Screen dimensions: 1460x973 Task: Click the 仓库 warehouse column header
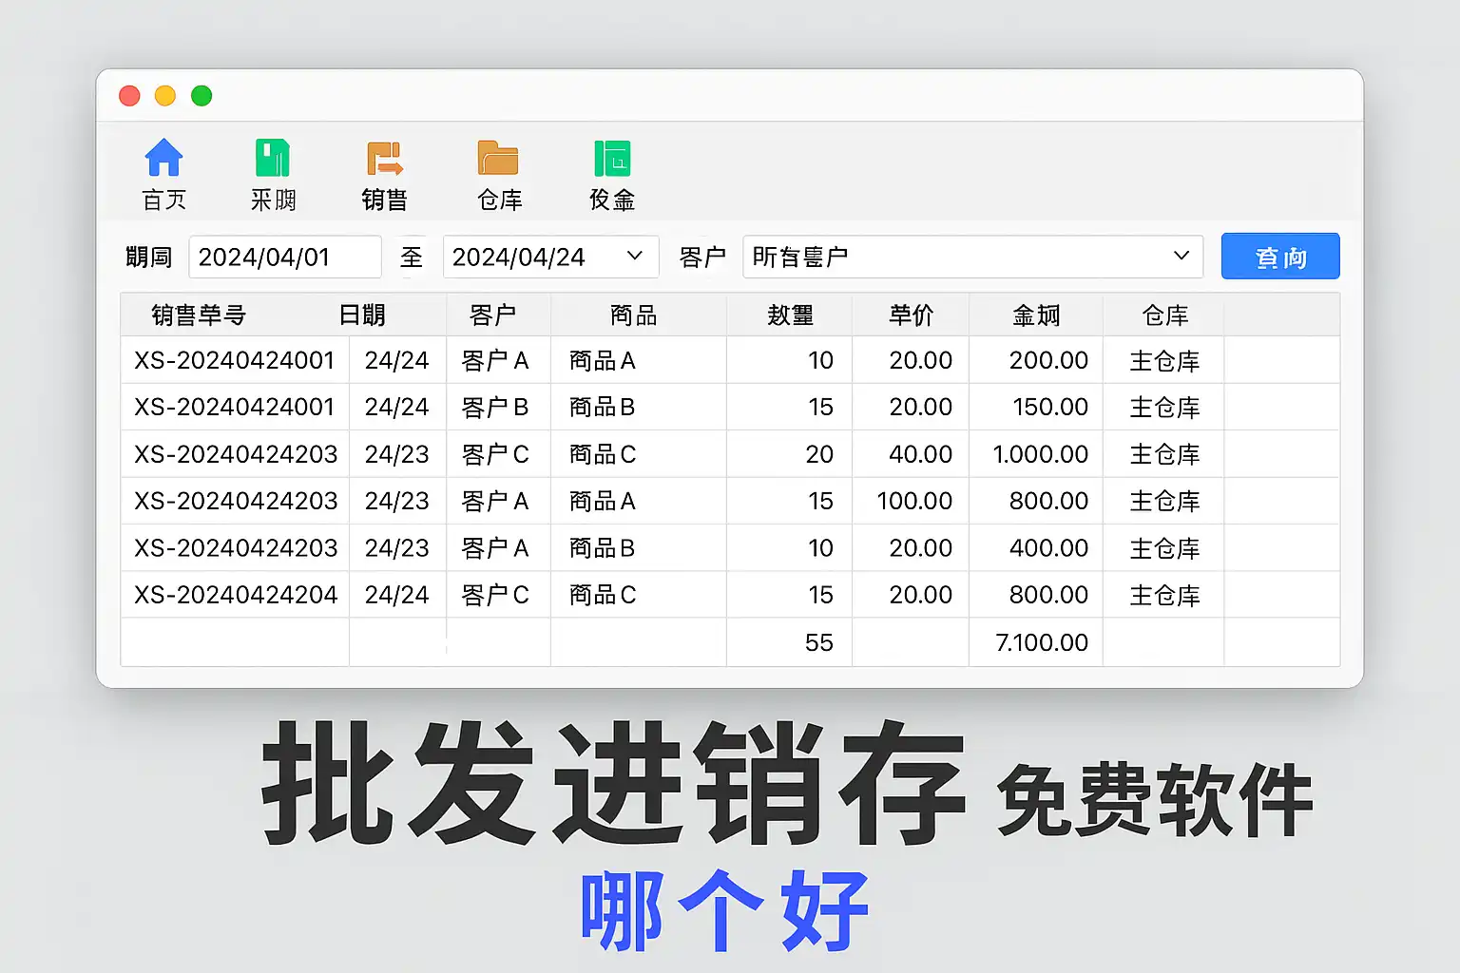click(x=1164, y=315)
